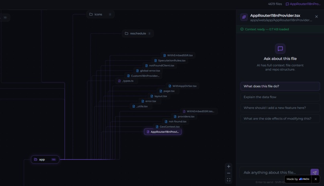Click the folder icon on icons node
The height and width of the screenshot is (186, 324).
tap(91, 14)
